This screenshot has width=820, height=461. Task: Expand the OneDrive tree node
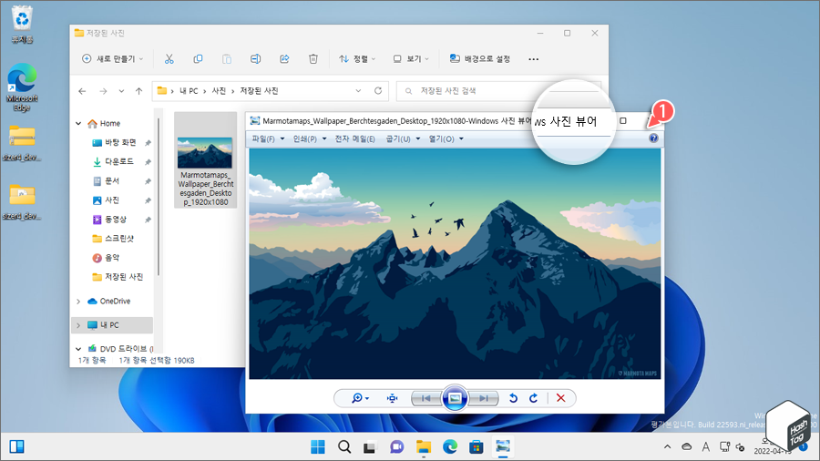pyautogui.click(x=78, y=302)
